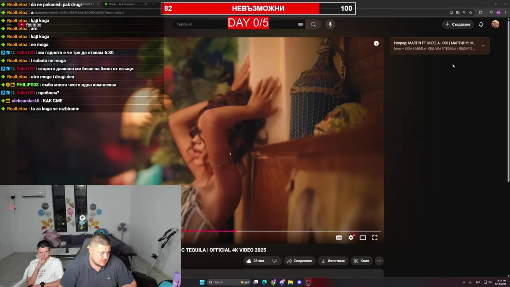Open Chrome media control icon
This screenshot has width=510, height=287.
pyautogui.click(x=491, y=12)
